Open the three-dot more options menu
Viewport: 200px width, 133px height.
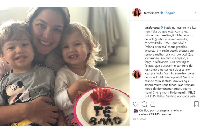(x=197, y=13)
